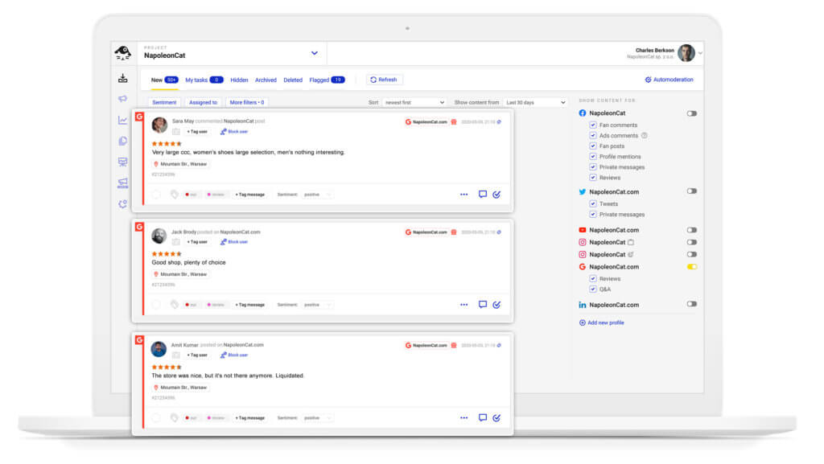The image size is (824, 464).
Task: Click the LinkedIn icon beside NapoleonCat.com
Action: coord(583,305)
